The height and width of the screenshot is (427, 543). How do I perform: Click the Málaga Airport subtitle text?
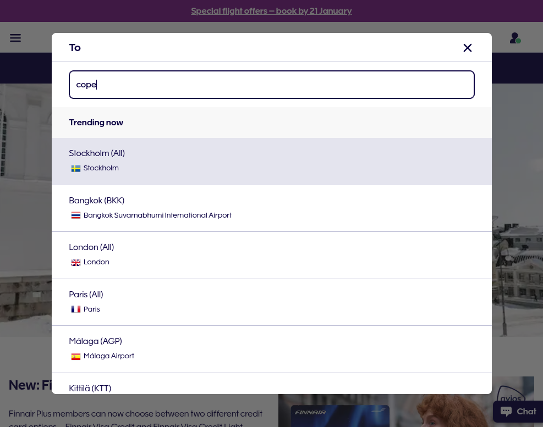tap(109, 356)
